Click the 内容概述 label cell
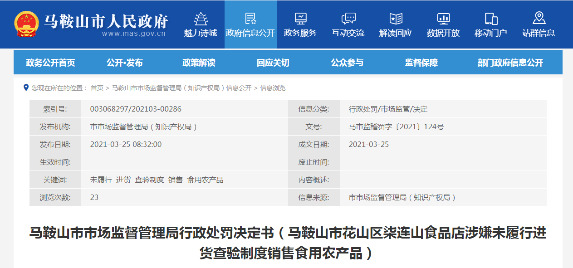The image size is (573, 268). click(x=314, y=180)
